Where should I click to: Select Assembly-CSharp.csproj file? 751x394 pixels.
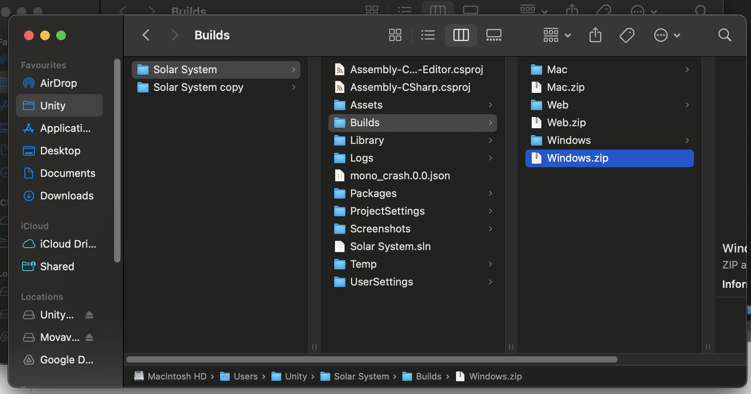tap(413, 87)
